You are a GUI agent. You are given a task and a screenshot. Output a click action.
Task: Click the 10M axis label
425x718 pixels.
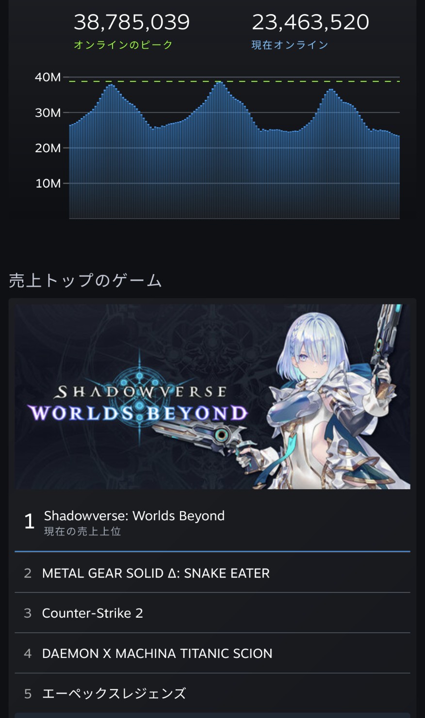(48, 183)
